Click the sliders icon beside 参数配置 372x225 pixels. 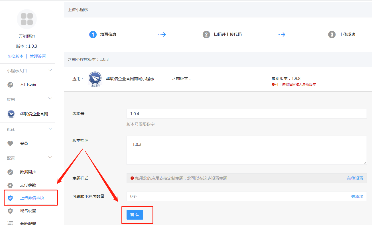tap(10, 223)
